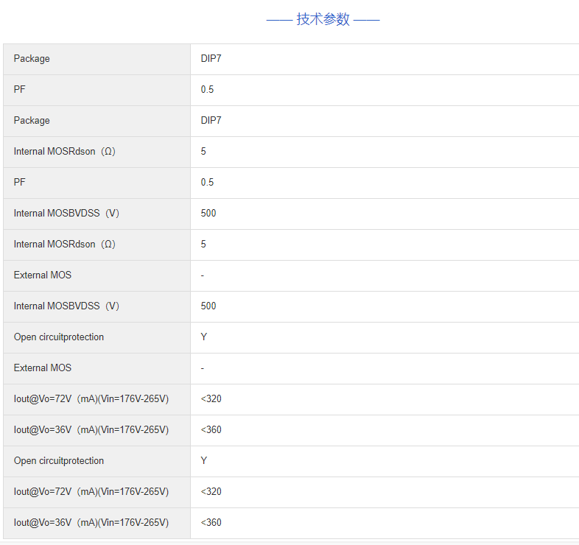Click the second Internal MOSBVDSS (V) label

pos(66,306)
